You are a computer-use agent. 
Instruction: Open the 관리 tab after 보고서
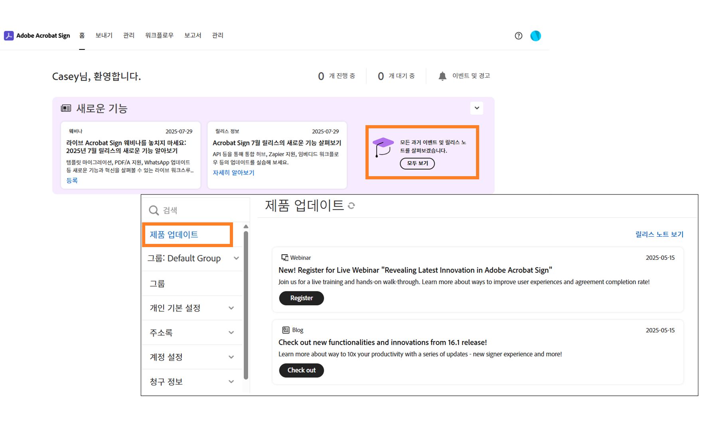(218, 35)
